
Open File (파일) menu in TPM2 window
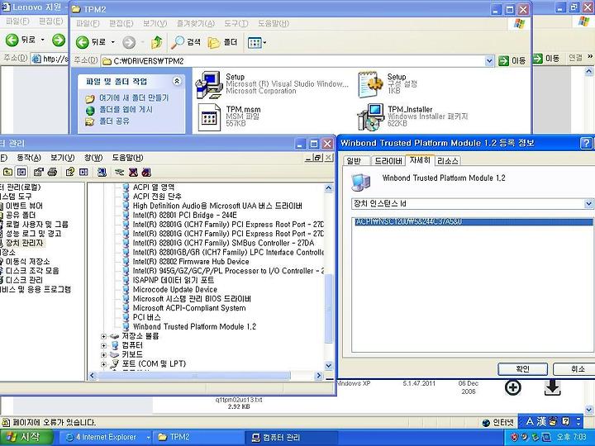pos(88,23)
